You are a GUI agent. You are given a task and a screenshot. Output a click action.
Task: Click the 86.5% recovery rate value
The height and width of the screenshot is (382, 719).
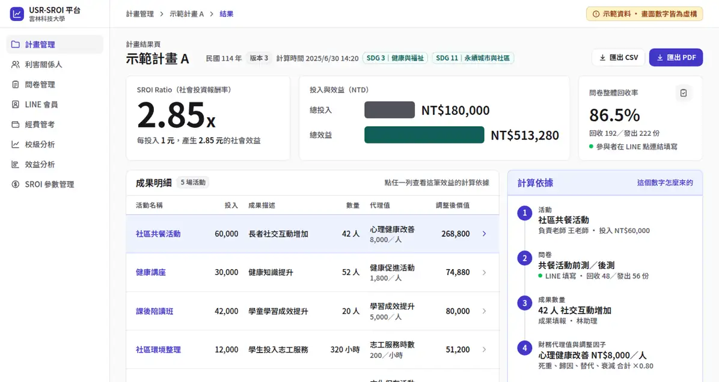614,115
